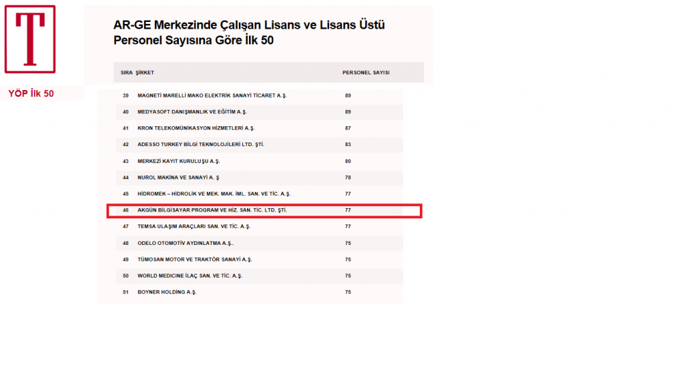Click personnel count 77 for TEMSA
Image resolution: width=699 pixels, height=391 pixels.
tap(347, 227)
